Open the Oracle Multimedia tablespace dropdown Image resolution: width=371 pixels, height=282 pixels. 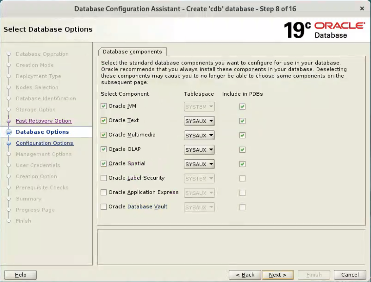tap(199, 136)
